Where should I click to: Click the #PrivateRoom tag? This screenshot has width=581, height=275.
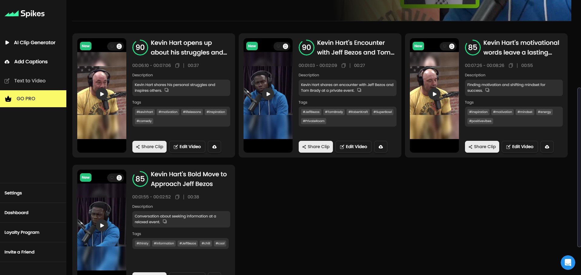(314, 121)
